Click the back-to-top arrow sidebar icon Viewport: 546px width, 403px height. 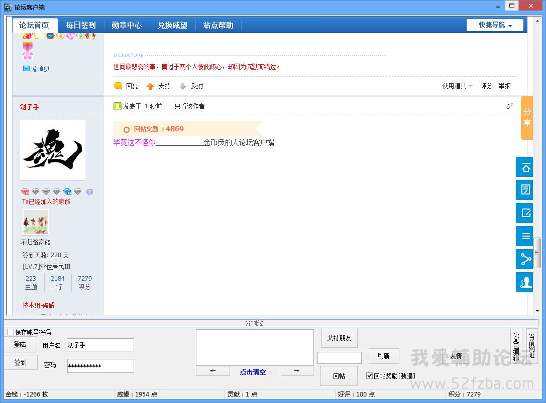[525, 167]
